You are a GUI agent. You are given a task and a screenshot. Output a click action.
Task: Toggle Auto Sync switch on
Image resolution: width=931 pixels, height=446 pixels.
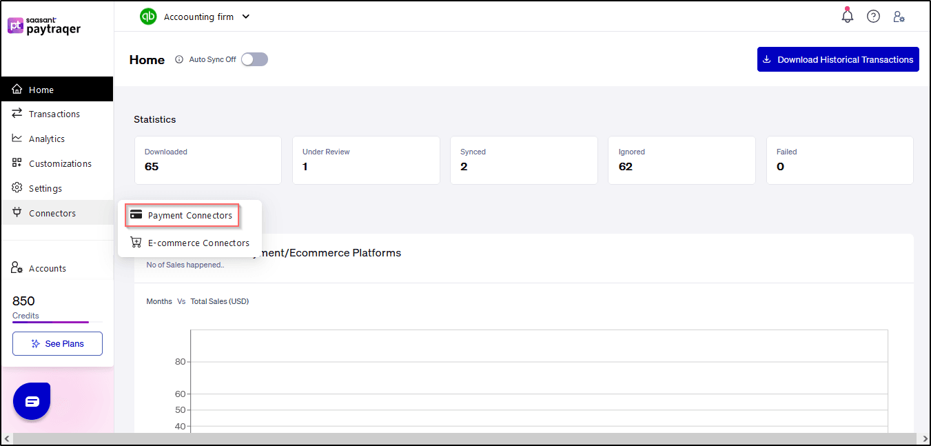254,59
